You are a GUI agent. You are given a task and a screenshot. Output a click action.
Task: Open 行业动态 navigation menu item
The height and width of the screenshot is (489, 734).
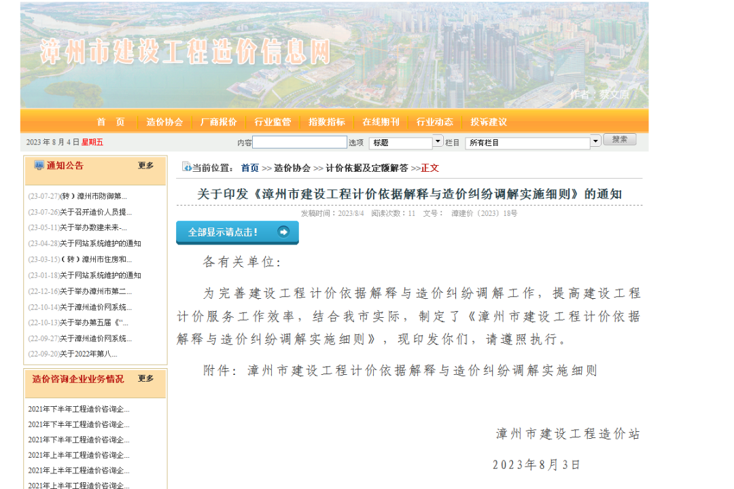[435, 122]
